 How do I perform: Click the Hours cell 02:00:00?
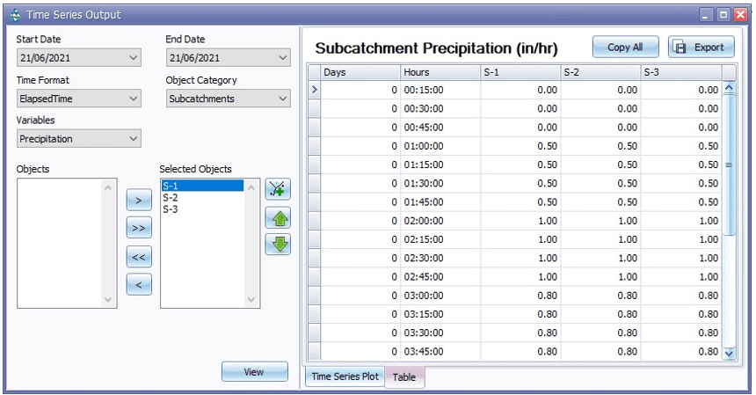click(x=440, y=221)
